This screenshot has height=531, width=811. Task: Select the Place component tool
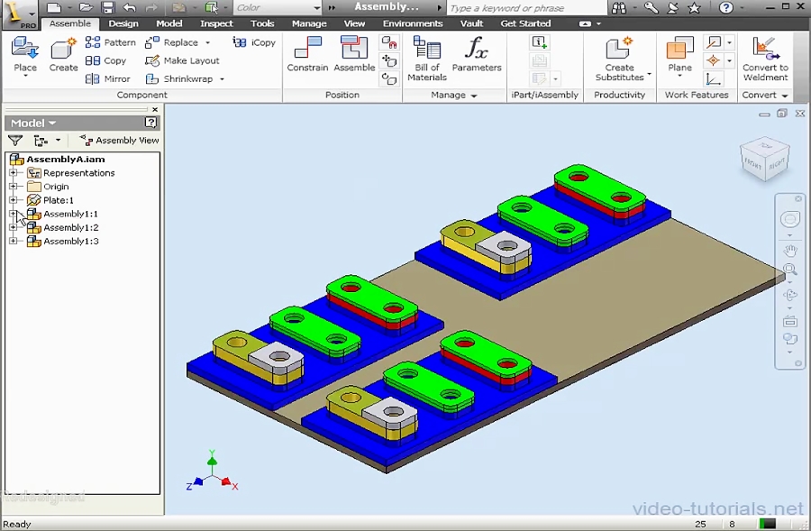point(24,56)
